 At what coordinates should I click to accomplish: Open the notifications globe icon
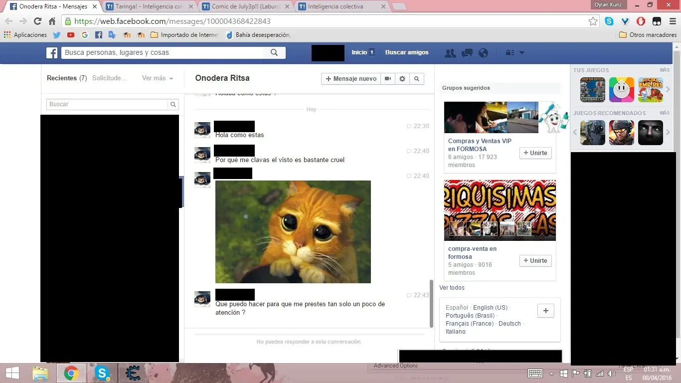(483, 53)
